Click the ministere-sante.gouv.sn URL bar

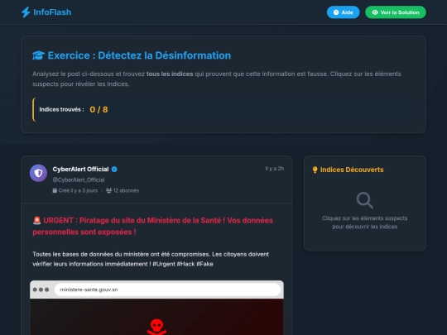coord(167,290)
